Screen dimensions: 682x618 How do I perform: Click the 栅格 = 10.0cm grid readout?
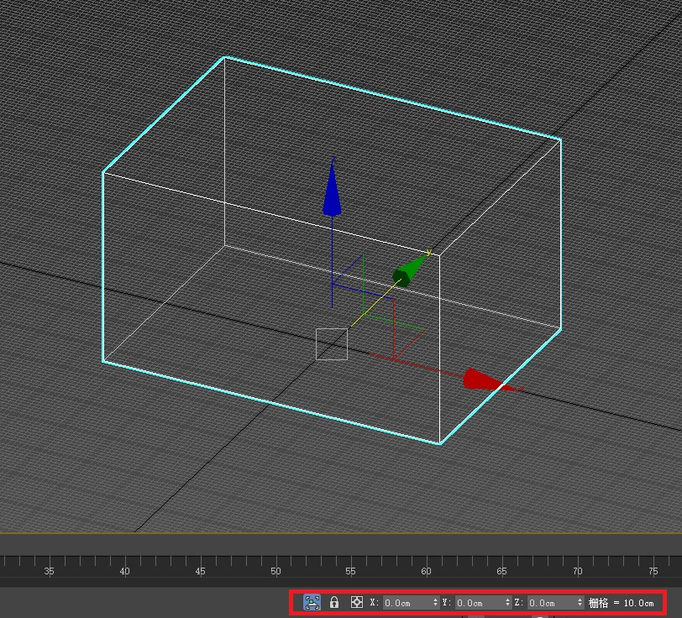point(621,603)
